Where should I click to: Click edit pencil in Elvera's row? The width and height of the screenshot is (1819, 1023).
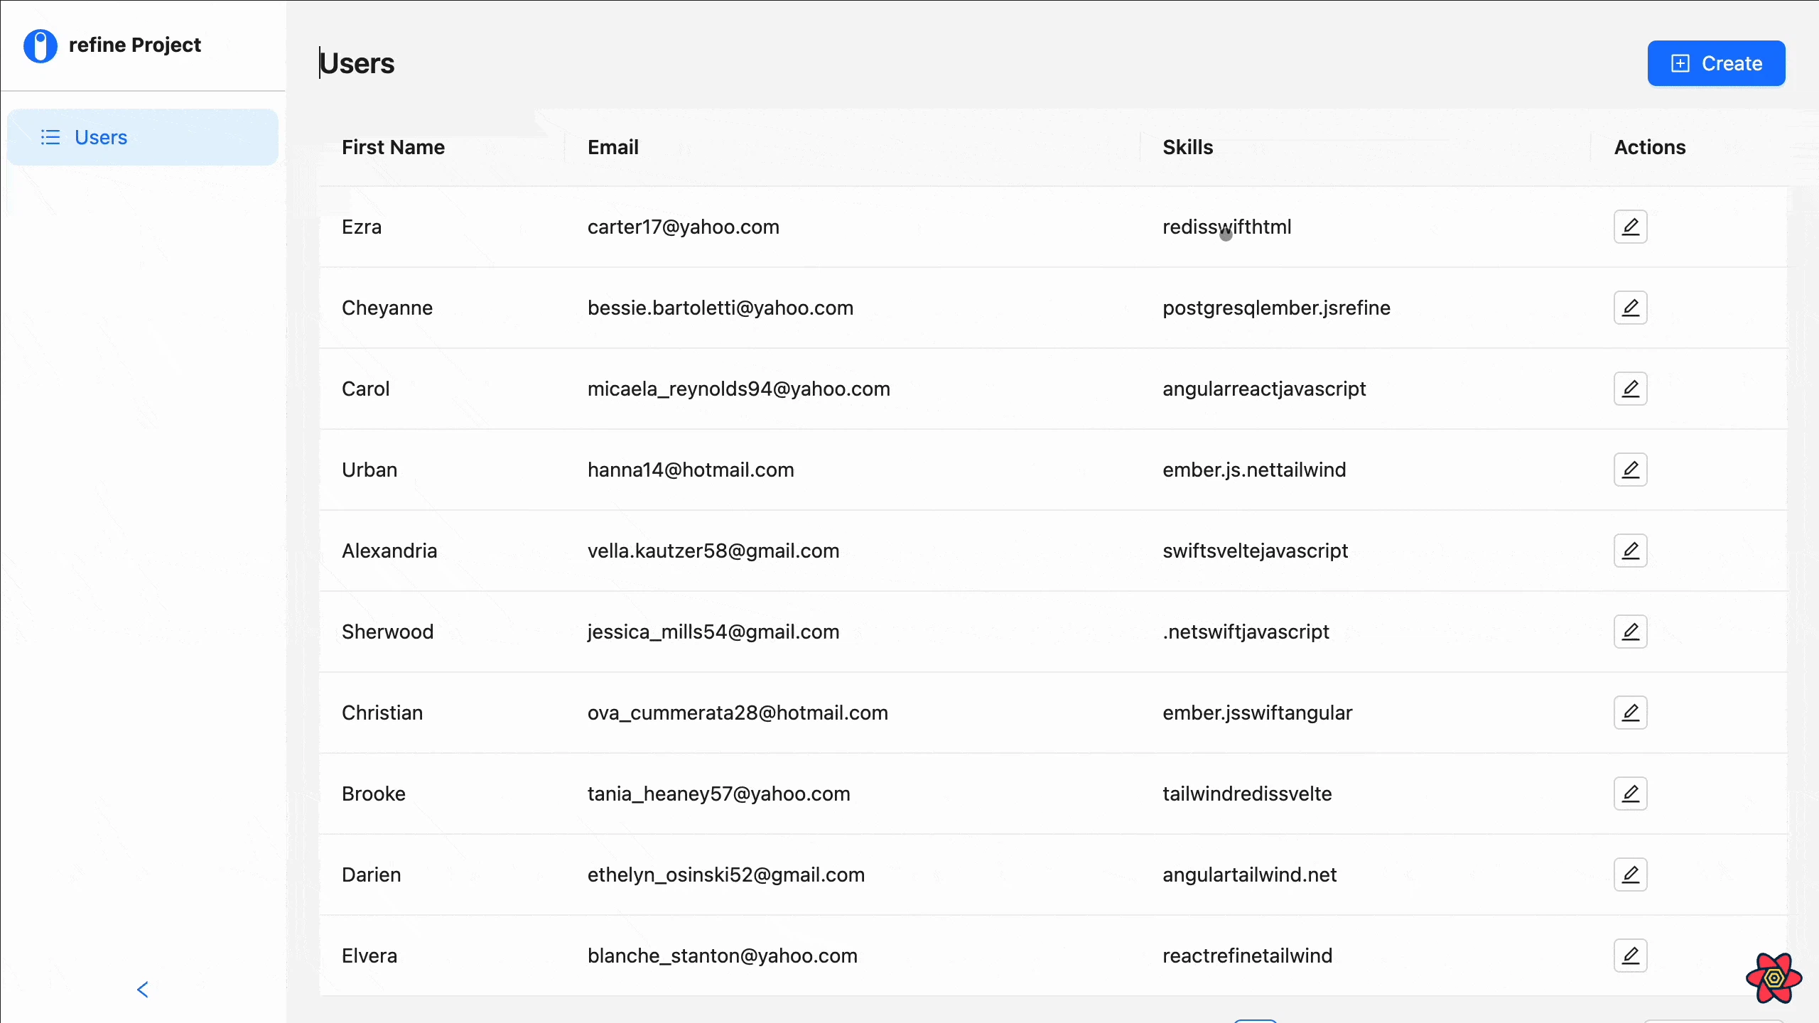tap(1630, 956)
